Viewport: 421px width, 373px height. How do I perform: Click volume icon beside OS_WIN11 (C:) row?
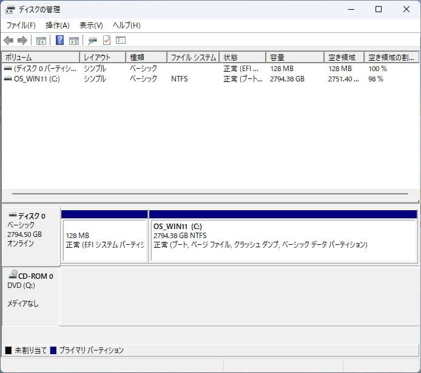[x=8, y=79]
